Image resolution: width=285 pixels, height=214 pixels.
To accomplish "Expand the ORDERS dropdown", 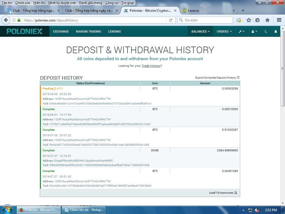I will (224, 31).
